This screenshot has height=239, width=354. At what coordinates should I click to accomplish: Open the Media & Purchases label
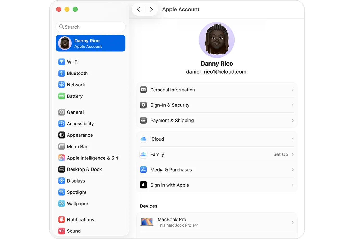tap(171, 169)
